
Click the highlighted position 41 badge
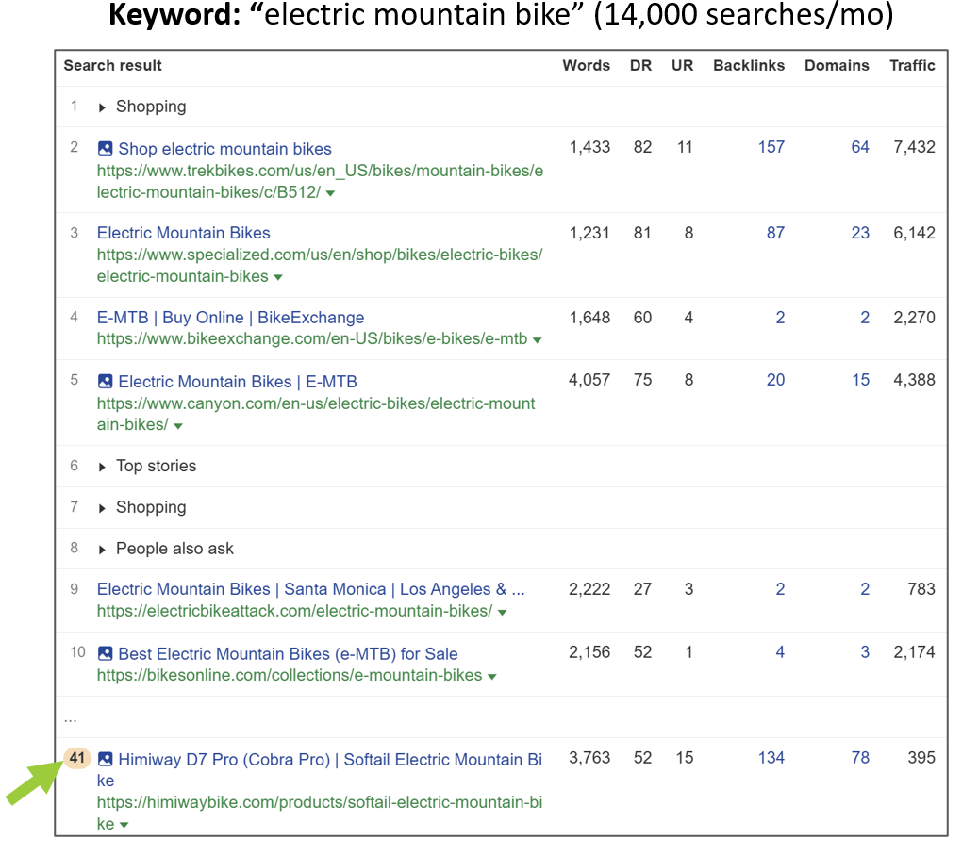pyautogui.click(x=77, y=758)
